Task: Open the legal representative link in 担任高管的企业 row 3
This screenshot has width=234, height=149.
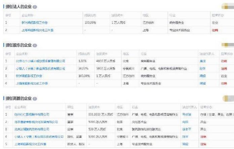Action: point(187,129)
